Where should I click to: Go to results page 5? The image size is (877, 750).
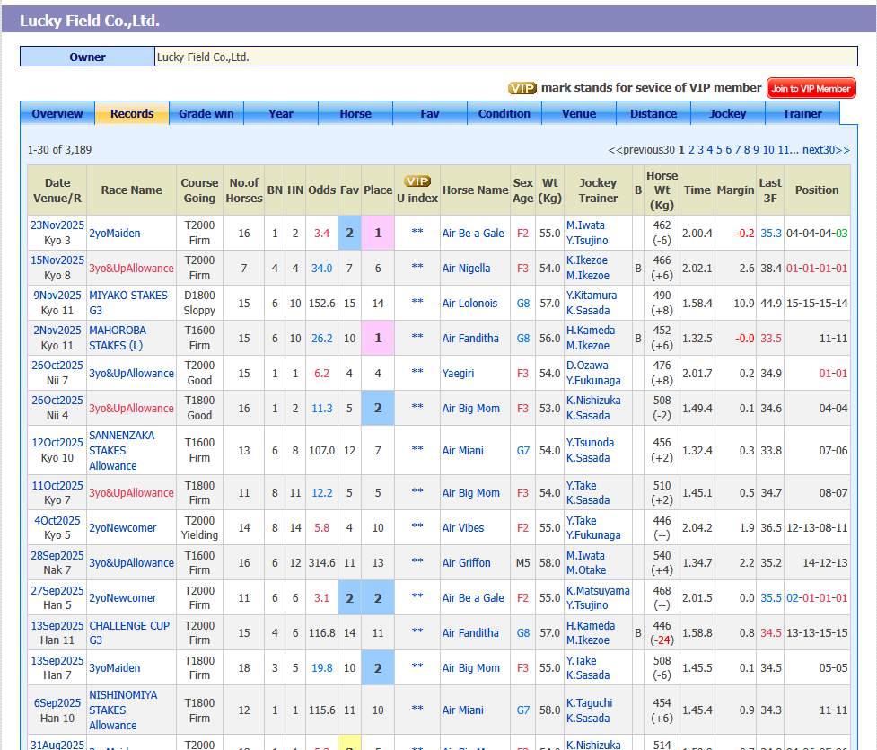point(719,150)
